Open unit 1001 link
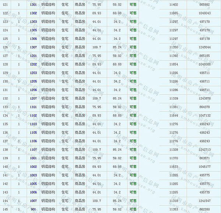Image resolution: width=221 pixels, height=213 pixels. coord(34,158)
